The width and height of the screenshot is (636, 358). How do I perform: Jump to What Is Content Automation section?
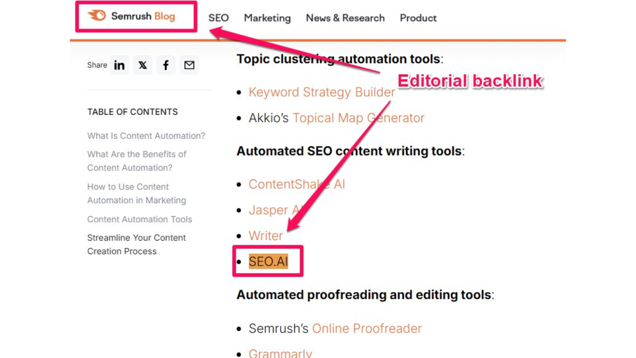pos(146,136)
